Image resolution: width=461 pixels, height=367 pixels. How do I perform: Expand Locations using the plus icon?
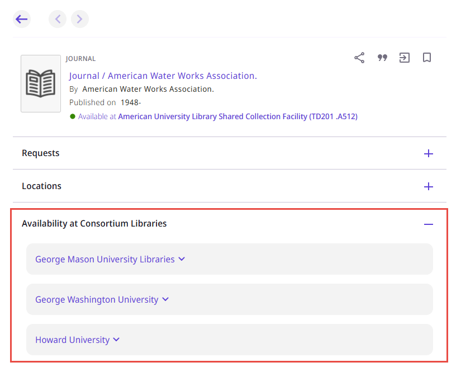(429, 186)
